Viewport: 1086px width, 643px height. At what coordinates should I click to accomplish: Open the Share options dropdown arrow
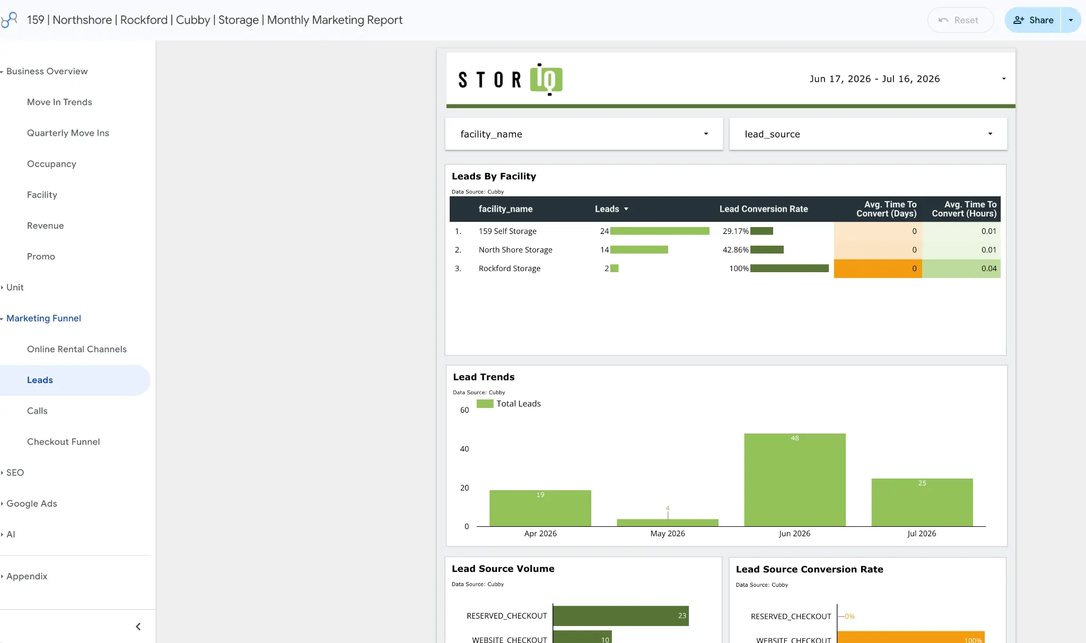[1071, 20]
